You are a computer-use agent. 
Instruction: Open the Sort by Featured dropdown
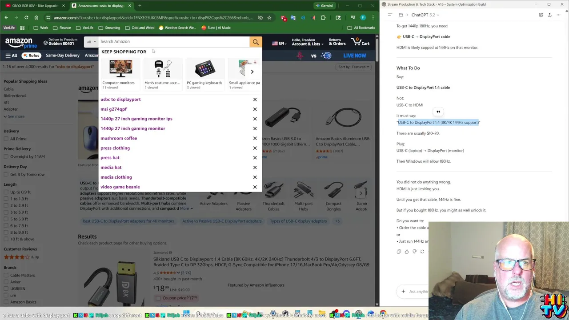354,67
